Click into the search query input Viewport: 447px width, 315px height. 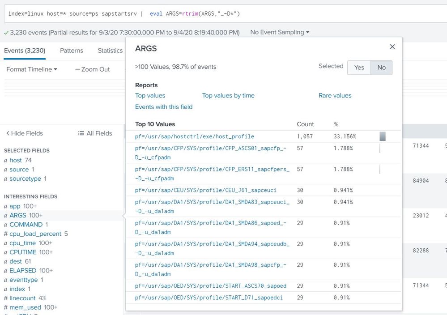click(x=225, y=14)
